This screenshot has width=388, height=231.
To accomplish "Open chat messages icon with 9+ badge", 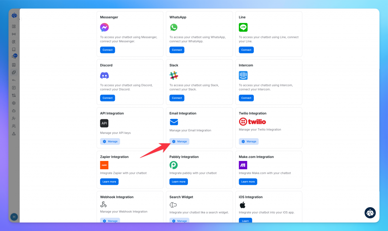I will click(x=14, y=57).
